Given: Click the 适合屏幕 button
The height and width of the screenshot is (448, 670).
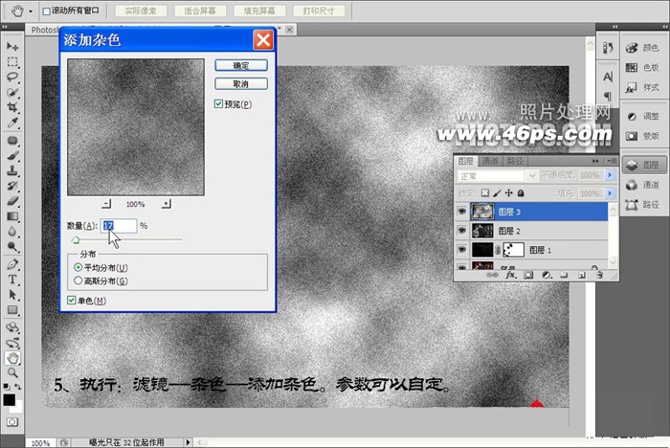Looking at the screenshot, I should tap(200, 11).
